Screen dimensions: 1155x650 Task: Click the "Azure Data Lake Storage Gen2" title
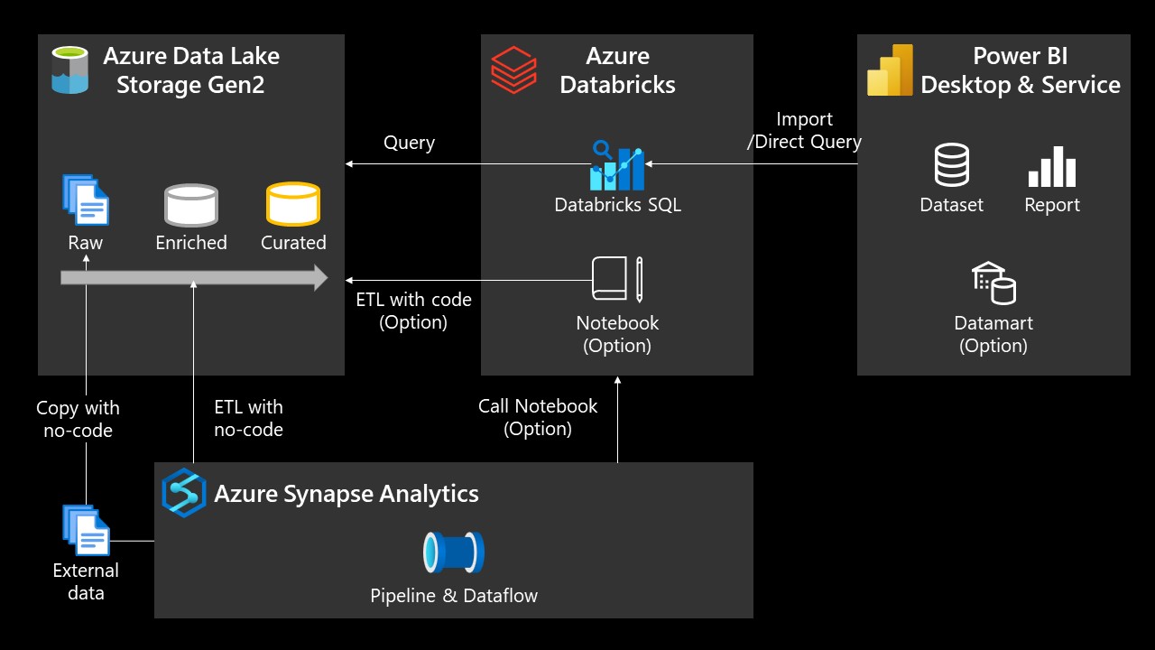click(x=191, y=70)
